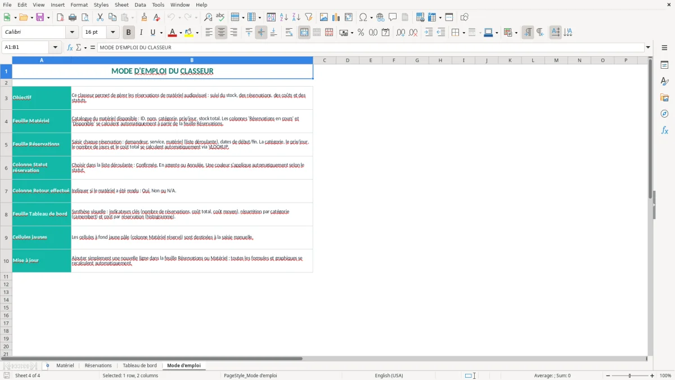Open the sidebar Gallery panel
Screen dimensions: 675x380
664,97
